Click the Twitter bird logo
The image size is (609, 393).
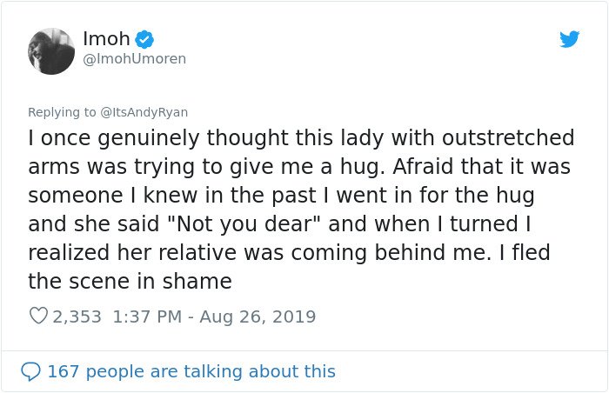[x=569, y=39]
